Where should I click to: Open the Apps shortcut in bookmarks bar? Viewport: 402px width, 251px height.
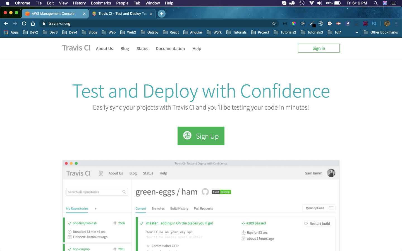tap(11, 32)
